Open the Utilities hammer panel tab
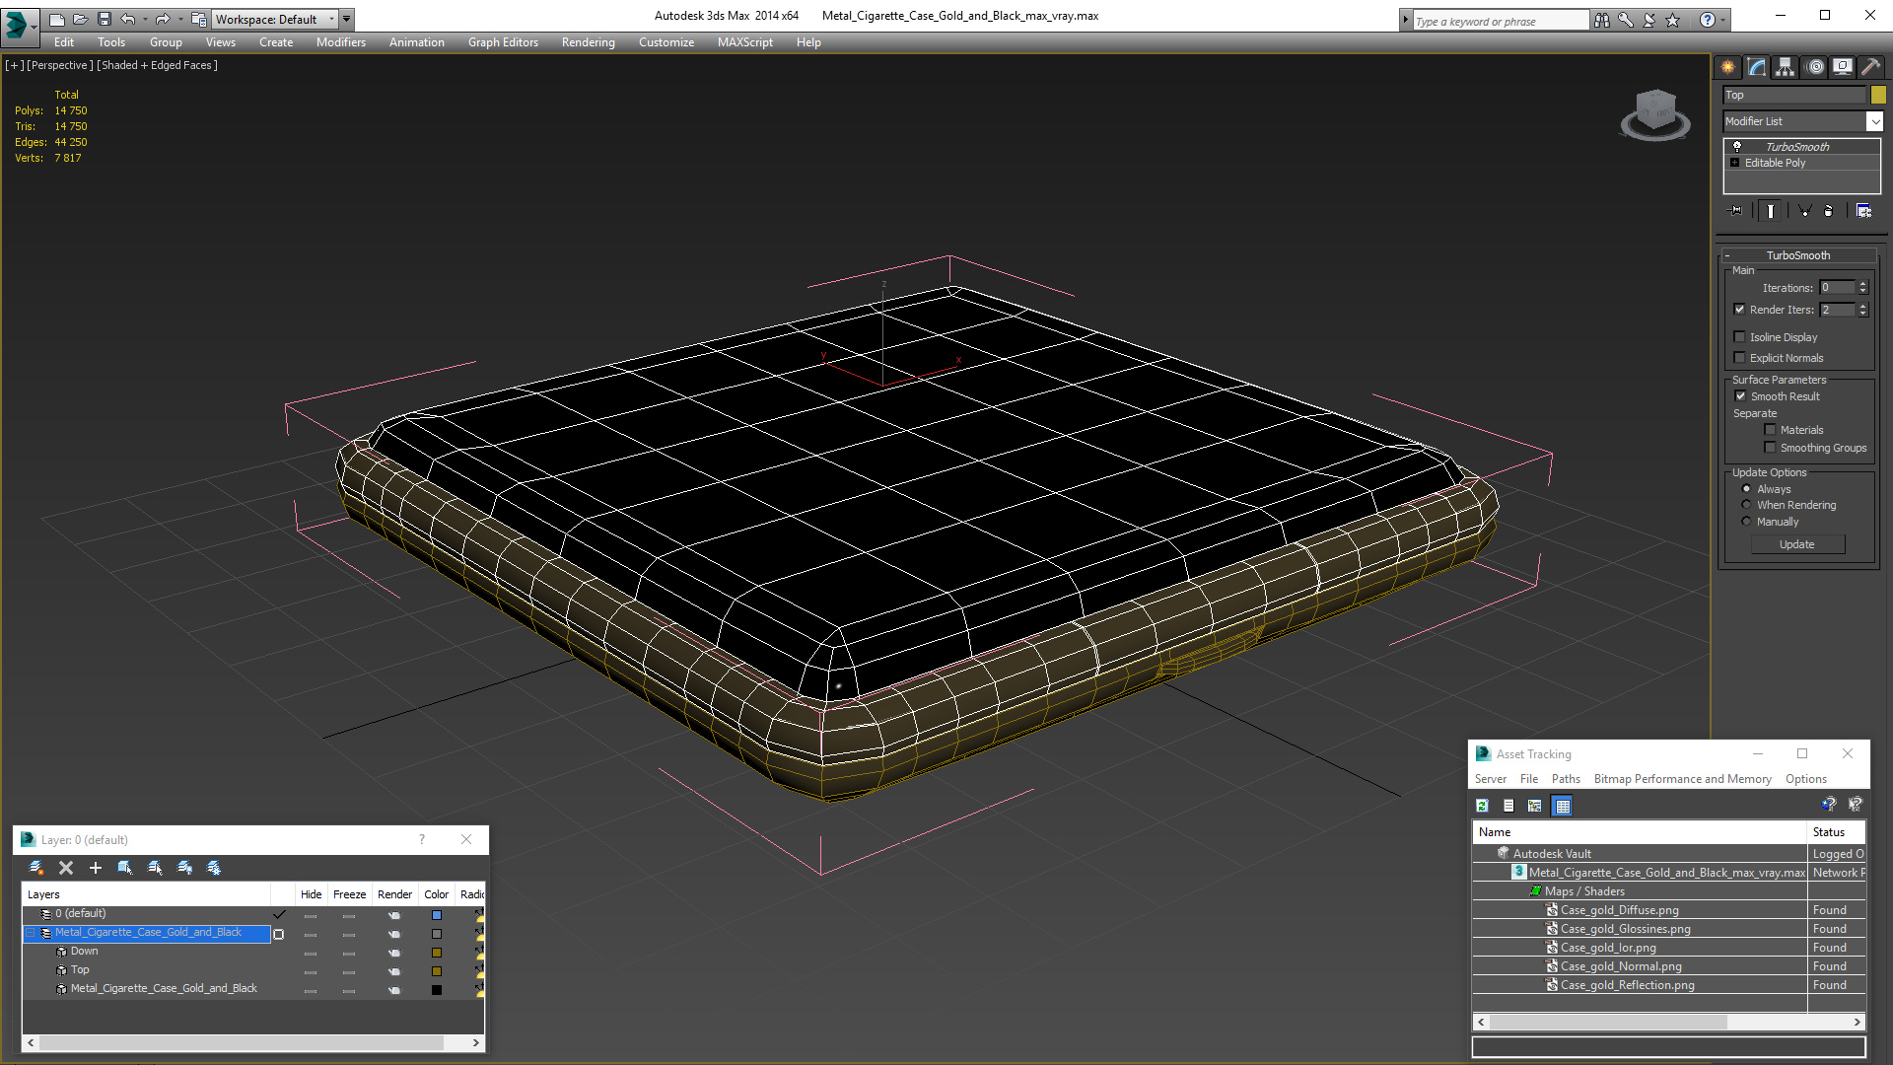Screen dimensions: 1893x1065 pyautogui.click(x=1870, y=67)
